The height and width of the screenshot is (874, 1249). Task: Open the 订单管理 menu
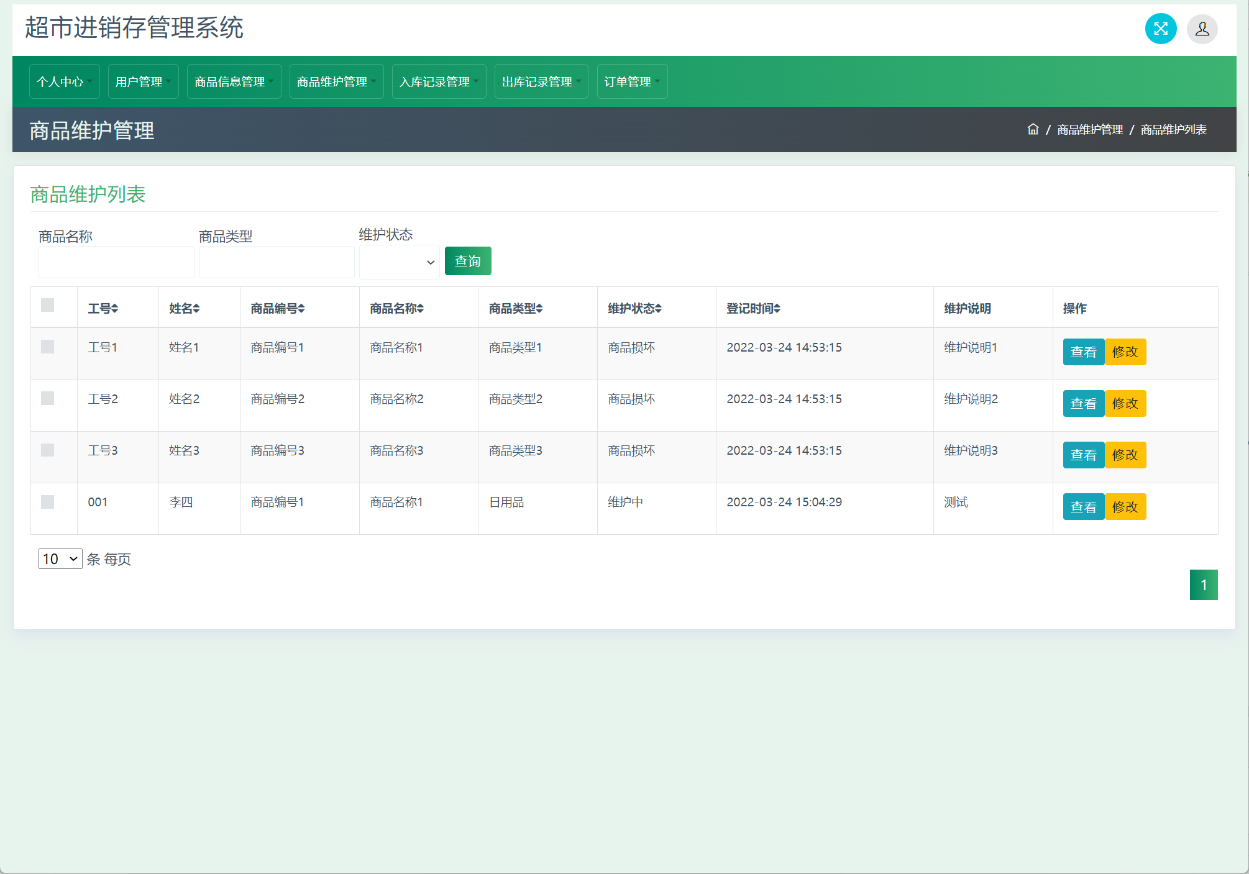(632, 81)
